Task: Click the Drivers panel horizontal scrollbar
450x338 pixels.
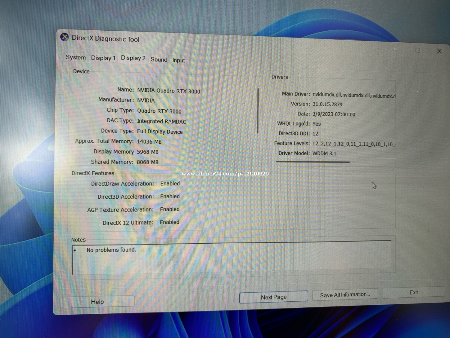Action: 313,162
